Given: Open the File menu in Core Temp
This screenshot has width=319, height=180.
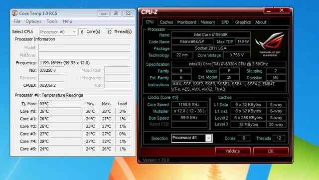Looking at the screenshot, I should [17, 21].
